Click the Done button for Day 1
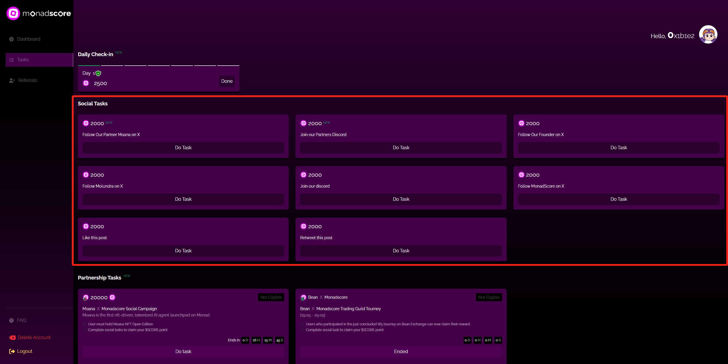 (227, 81)
